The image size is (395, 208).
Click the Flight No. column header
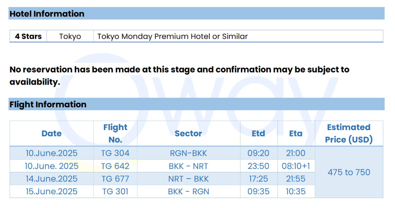115,133
